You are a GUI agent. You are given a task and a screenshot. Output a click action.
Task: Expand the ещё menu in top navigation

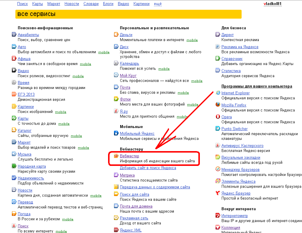pos(158,4)
